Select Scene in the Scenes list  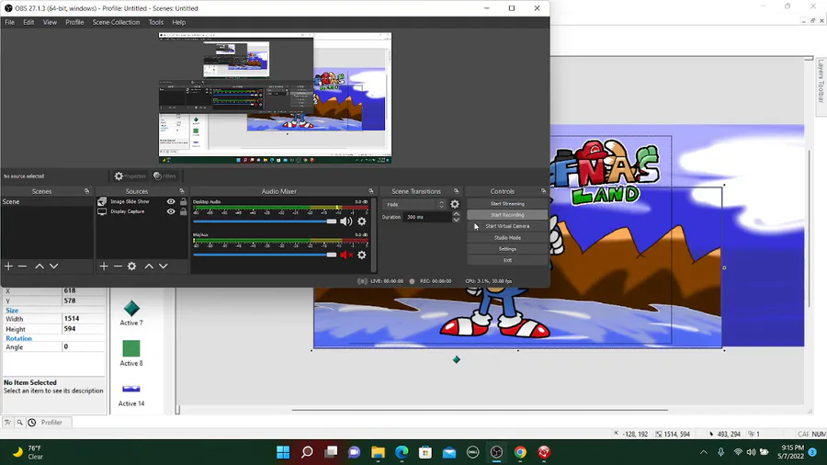click(x=47, y=202)
